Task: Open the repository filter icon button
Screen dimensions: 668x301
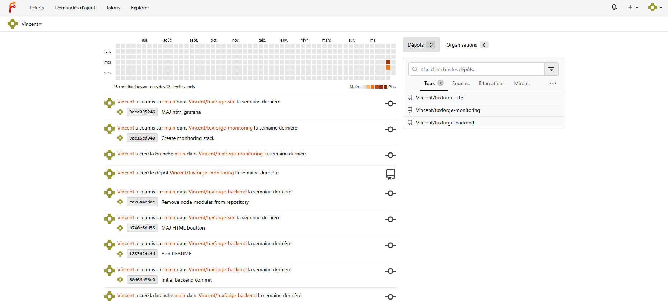Action: [551, 69]
